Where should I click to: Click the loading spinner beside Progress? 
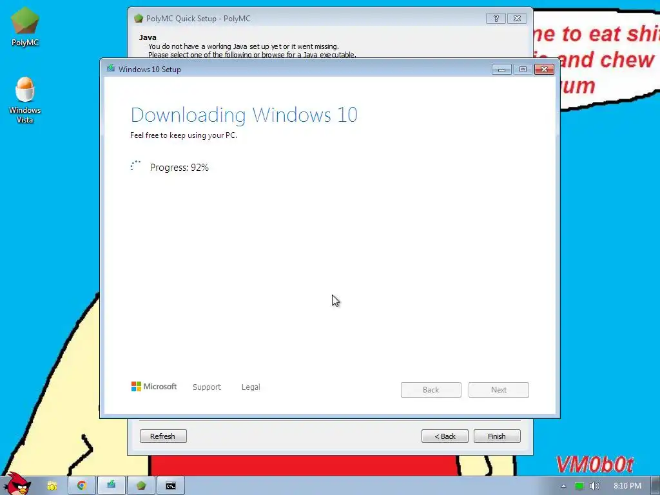tap(135, 166)
